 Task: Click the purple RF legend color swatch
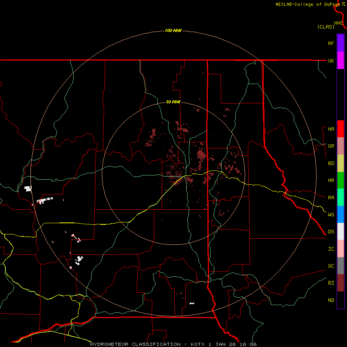click(x=340, y=43)
